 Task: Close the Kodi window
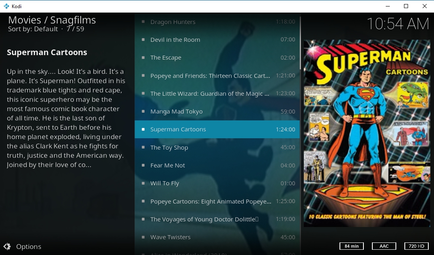coord(425,6)
